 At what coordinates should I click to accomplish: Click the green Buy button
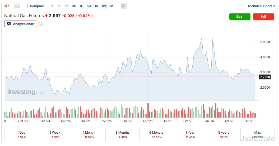pos(240,17)
